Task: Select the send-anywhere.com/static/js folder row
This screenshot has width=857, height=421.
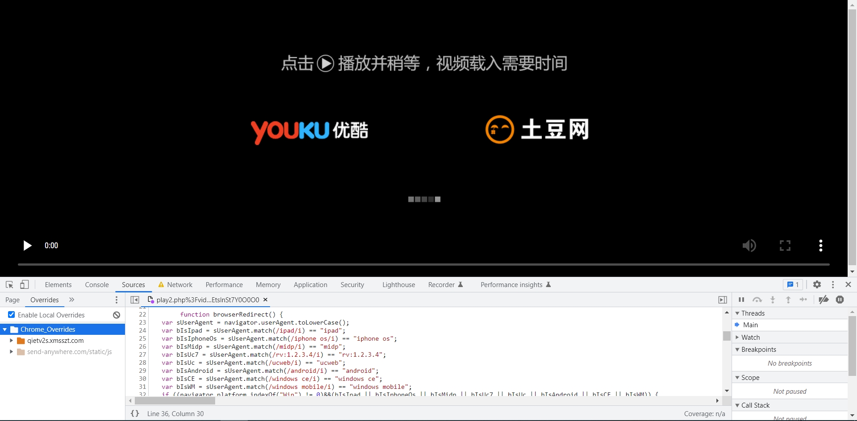Action: point(62,352)
